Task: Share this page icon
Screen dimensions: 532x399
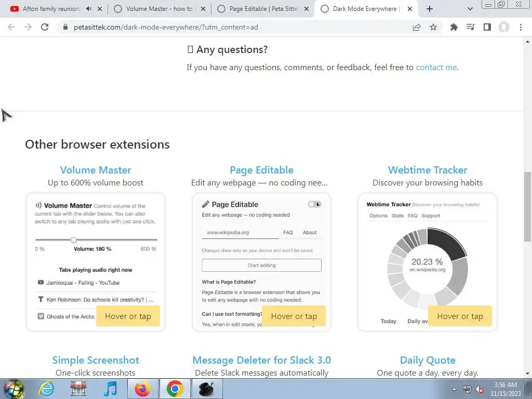Action: click(417, 27)
